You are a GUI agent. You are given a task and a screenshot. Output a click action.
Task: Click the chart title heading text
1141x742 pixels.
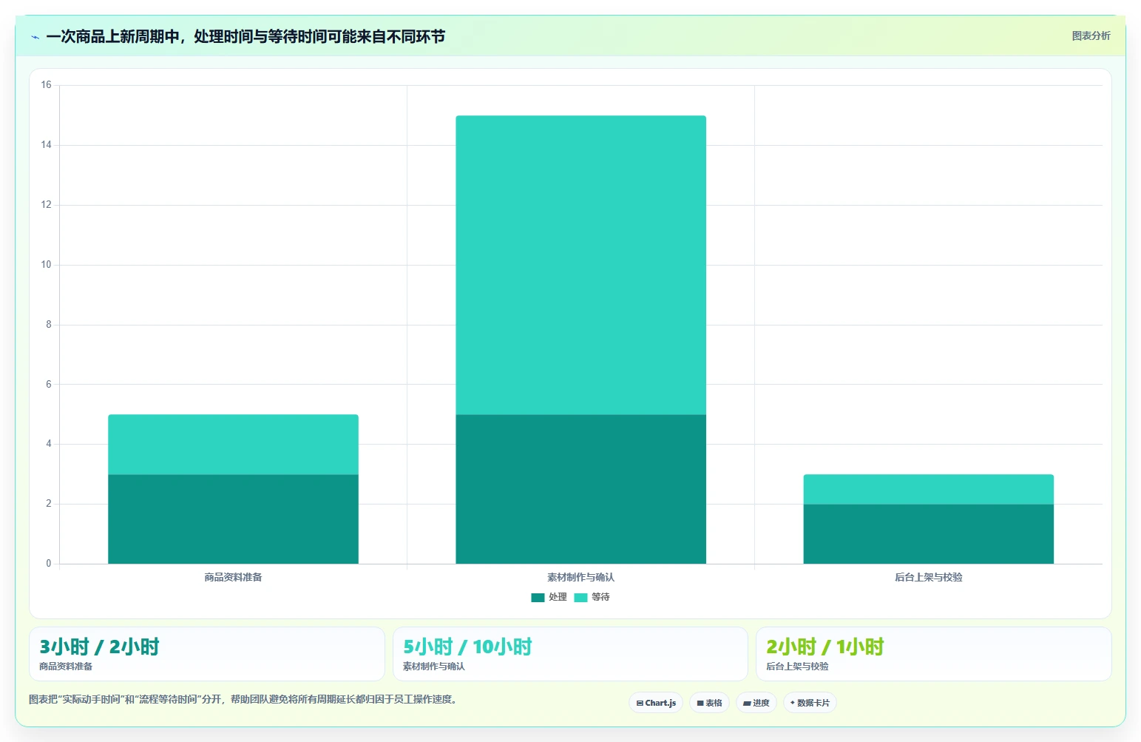pos(246,36)
